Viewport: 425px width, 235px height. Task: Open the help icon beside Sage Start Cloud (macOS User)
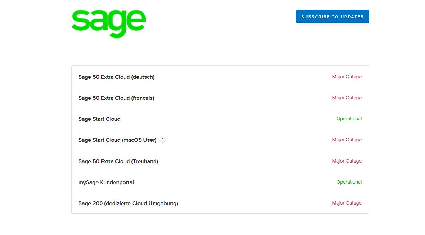[163, 139]
